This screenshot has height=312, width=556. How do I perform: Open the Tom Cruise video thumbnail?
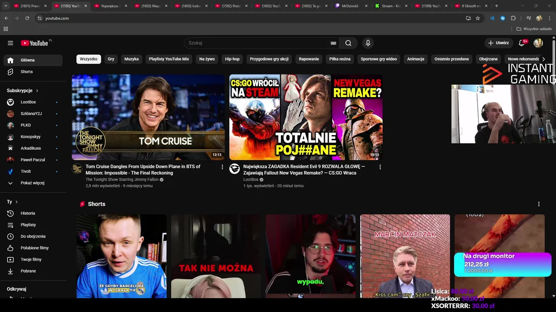click(x=148, y=117)
